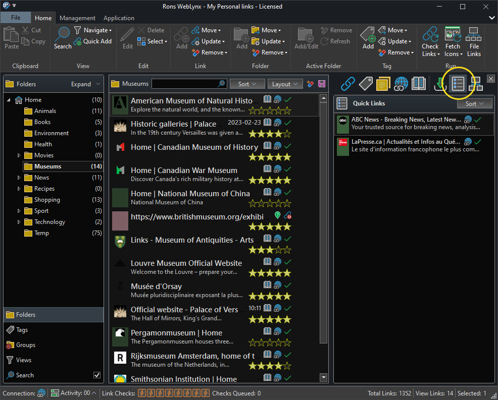Image resolution: width=498 pixels, height=400 pixels.
Task: Collapse the Home folder tree
Action: coord(9,100)
